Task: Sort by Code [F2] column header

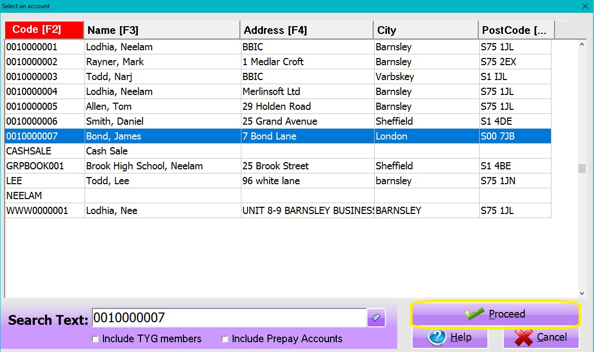Action: pos(44,30)
